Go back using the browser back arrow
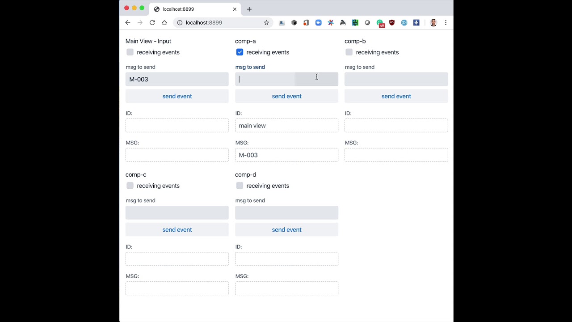572x322 pixels. [x=128, y=22]
